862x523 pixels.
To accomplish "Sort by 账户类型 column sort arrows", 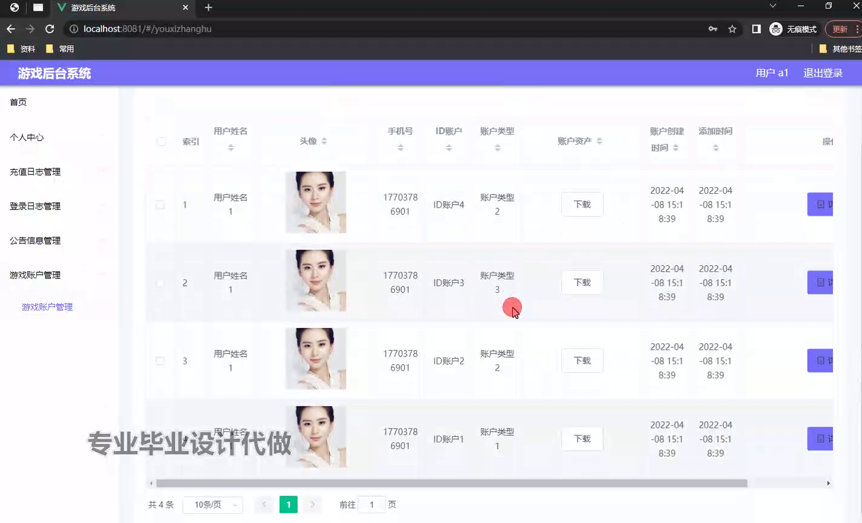I will 497,148.
